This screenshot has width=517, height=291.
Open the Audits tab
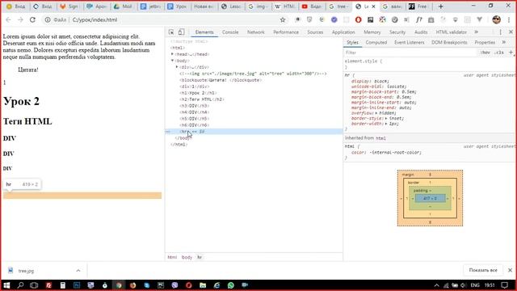coord(420,32)
